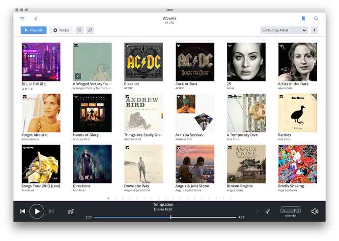Screen dimensions: 339x241
Task: Click the Adele artist link
Action: tap(230, 88)
